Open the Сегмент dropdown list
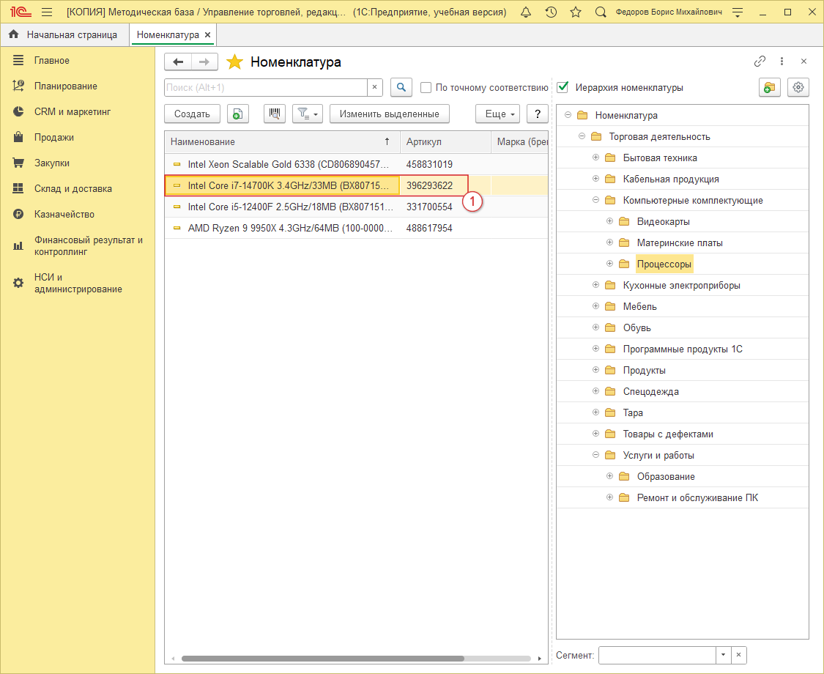Viewport: 824px width, 674px height. coord(723,655)
